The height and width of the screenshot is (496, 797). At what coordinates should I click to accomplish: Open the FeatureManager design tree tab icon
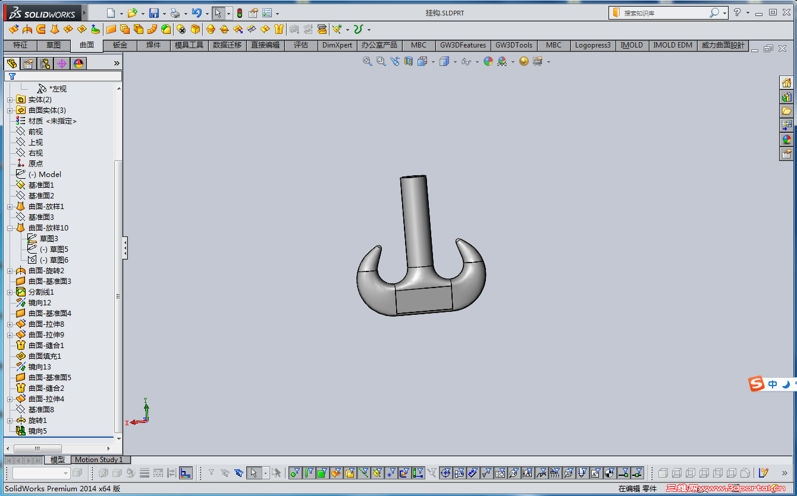point(11,64)
